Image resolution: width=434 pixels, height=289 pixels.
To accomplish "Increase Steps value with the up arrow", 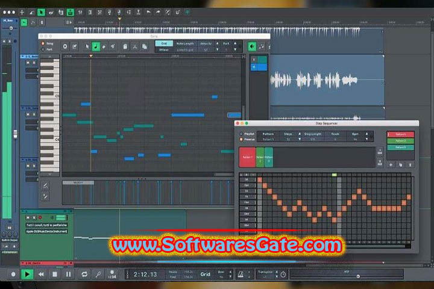I will [x=300, y=134].
